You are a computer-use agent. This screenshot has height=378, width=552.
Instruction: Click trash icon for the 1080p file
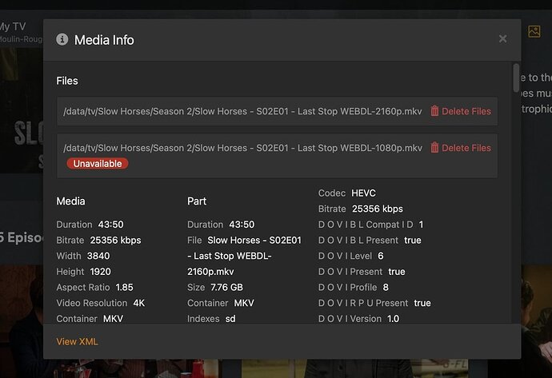(434, 148)
